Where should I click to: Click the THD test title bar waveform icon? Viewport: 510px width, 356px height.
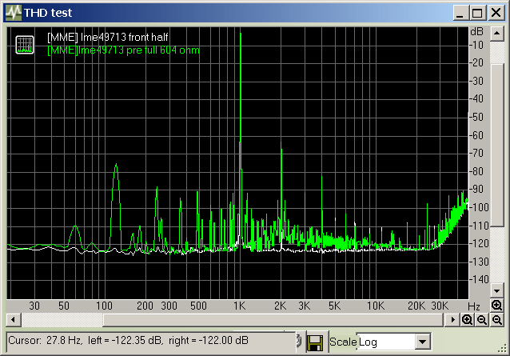(14, 13)
